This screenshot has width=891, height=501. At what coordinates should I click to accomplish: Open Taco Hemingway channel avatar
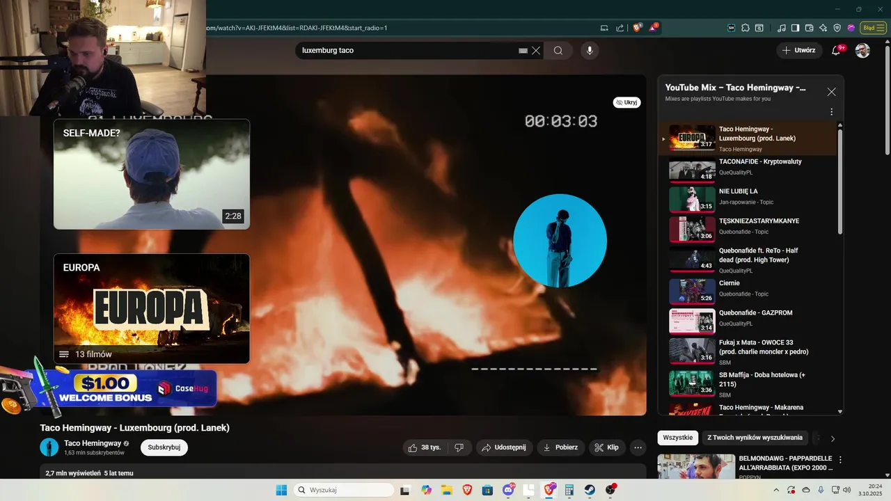click(x=49, y=447)
